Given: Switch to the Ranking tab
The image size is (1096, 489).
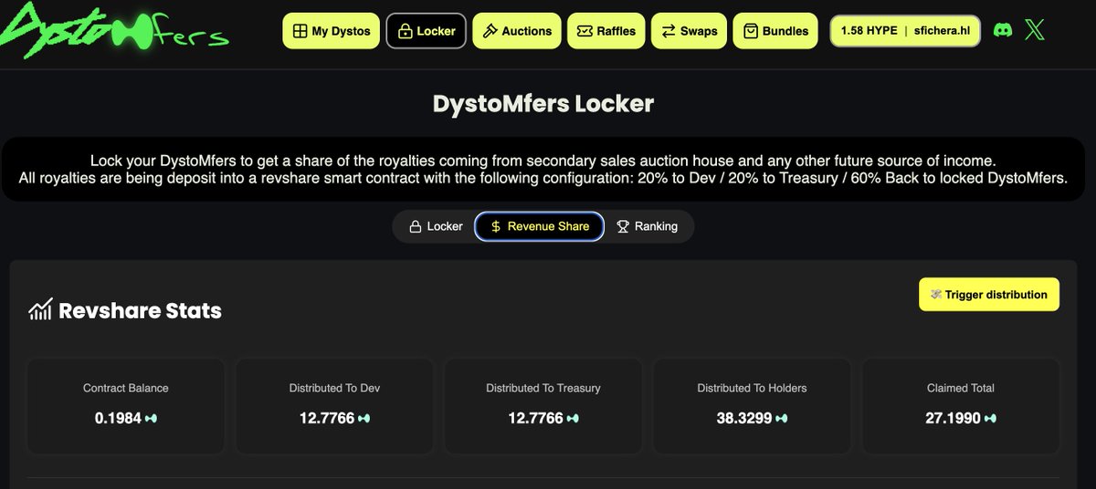Looking at the screenshot, I should (648, 226).
